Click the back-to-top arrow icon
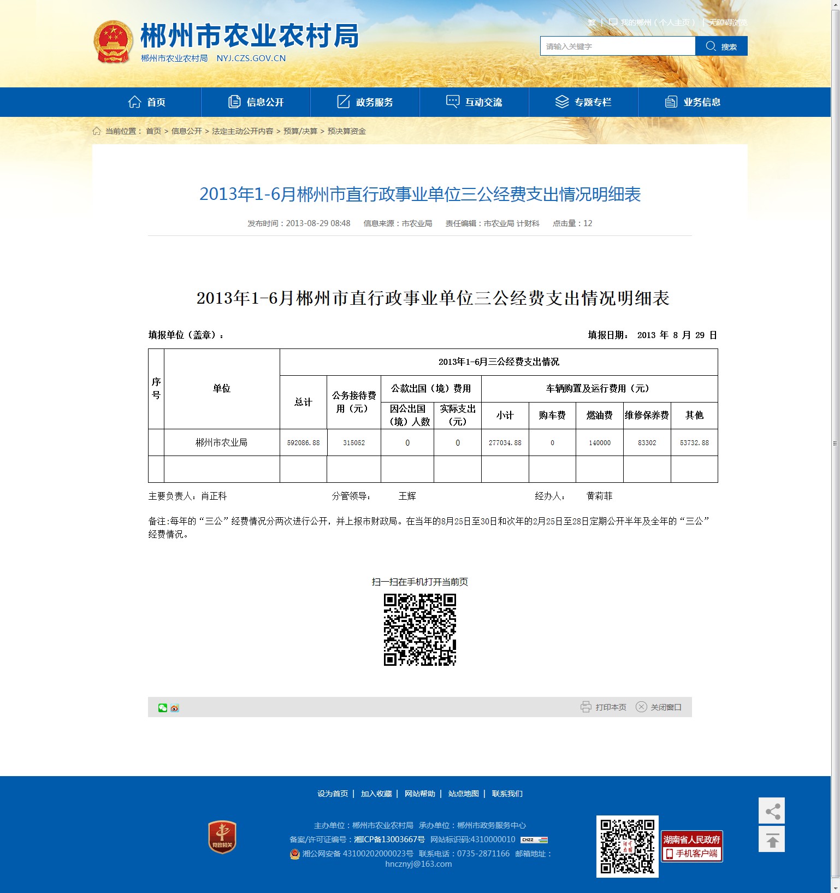This screenshot has height=893, width=840. [x=772, y=839]
